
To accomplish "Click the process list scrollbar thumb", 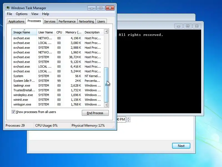I will pyautogui.click(x=106, y=85).
